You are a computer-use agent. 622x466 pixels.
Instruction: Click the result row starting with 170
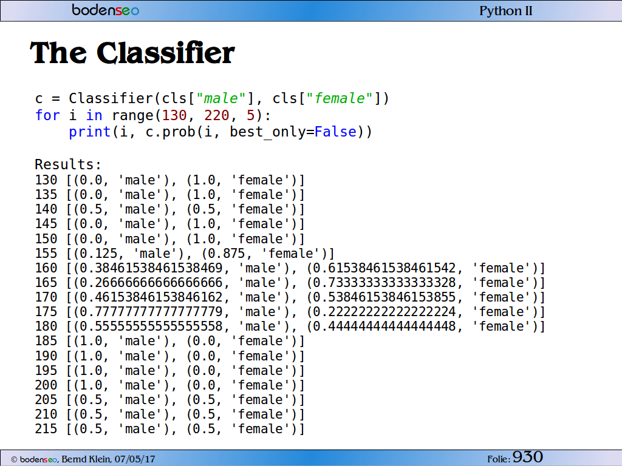[290, 297]
